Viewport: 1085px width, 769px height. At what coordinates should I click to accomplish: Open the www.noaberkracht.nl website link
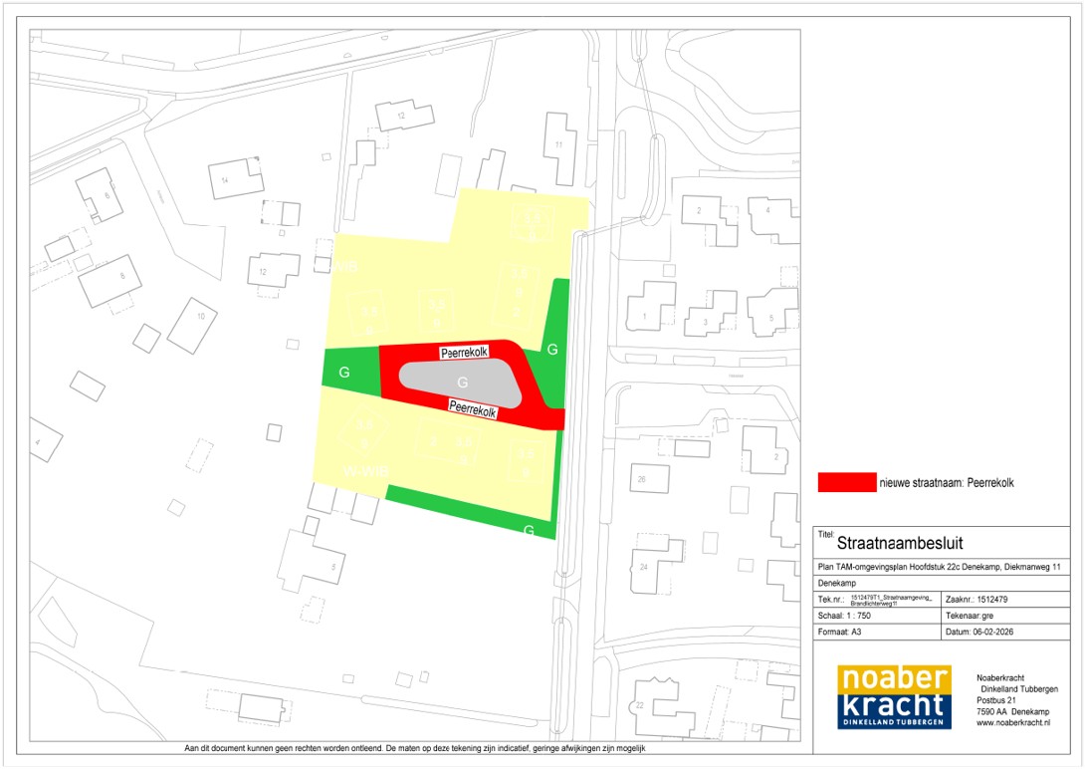pyautogui.click(x=1014, y=735)
